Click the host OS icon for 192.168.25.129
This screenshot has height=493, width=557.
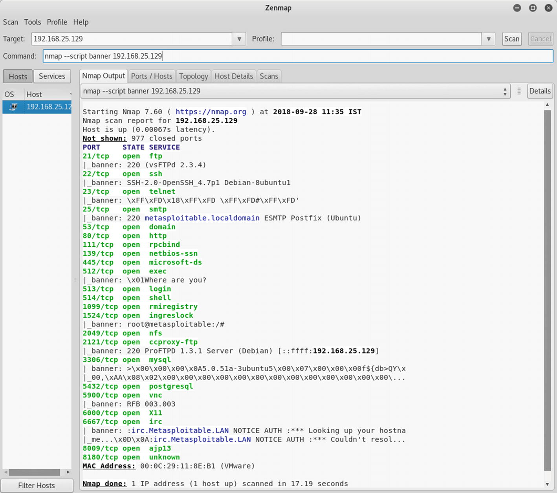pos(13,107)
